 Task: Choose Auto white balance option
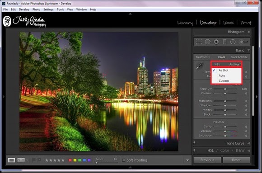222,75
